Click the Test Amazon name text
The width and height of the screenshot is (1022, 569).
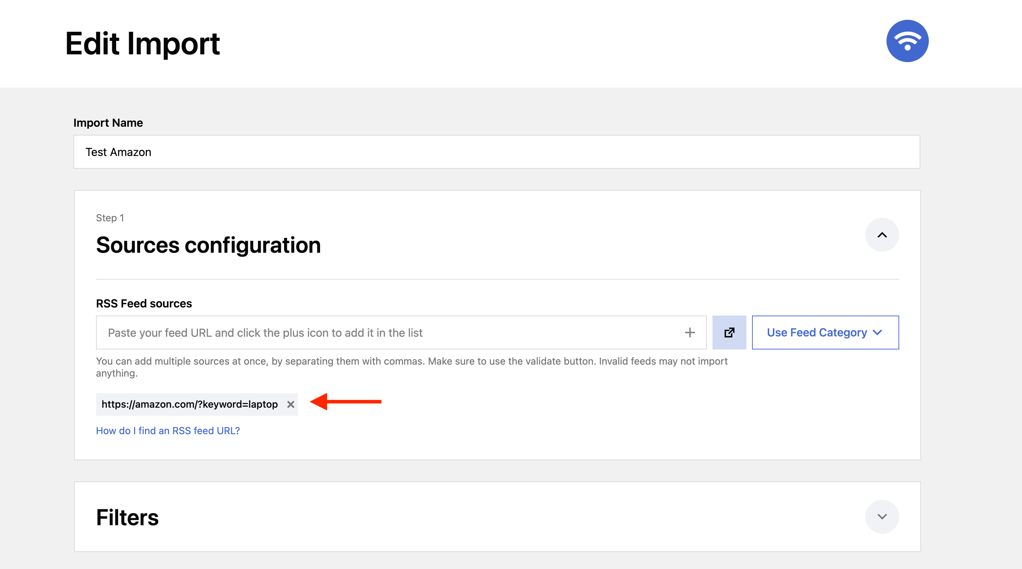point(118,152)
